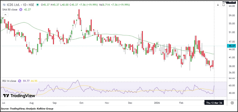Open the ICDS Ltd. symbol title
The height and width of the screenshot is (112, 238).
click(x=13, y=5)
